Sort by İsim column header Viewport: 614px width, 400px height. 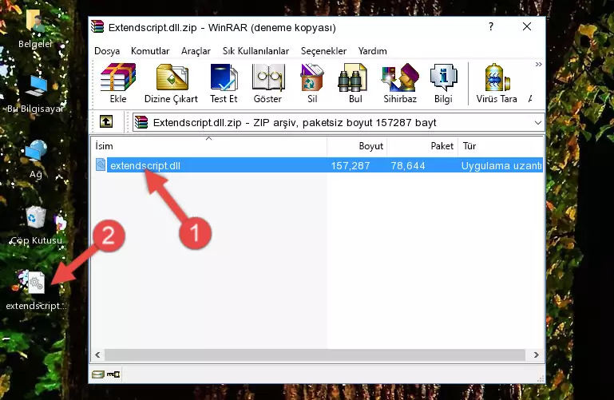(x=209, y=146)
